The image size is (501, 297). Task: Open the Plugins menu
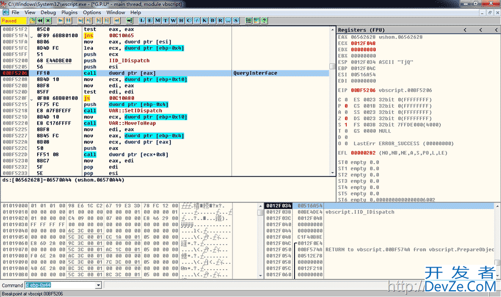tap(69, 12)
